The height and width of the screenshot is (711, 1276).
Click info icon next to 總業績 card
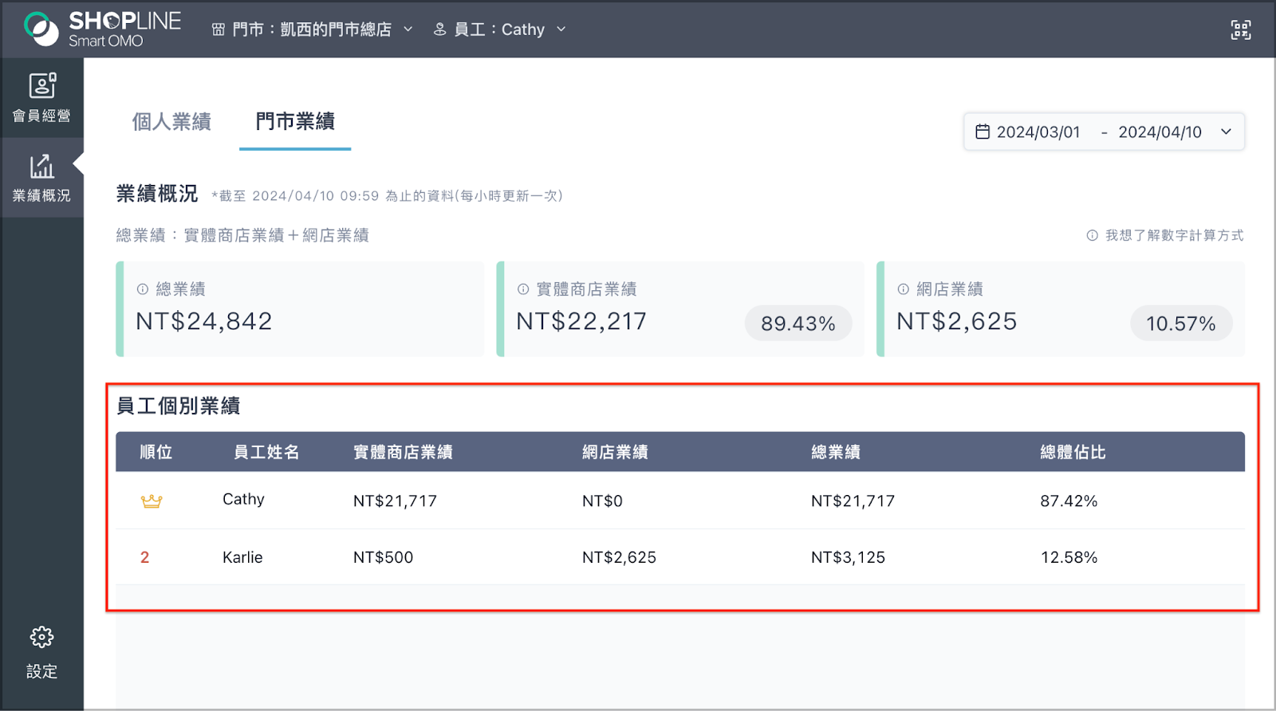point(143,289)
